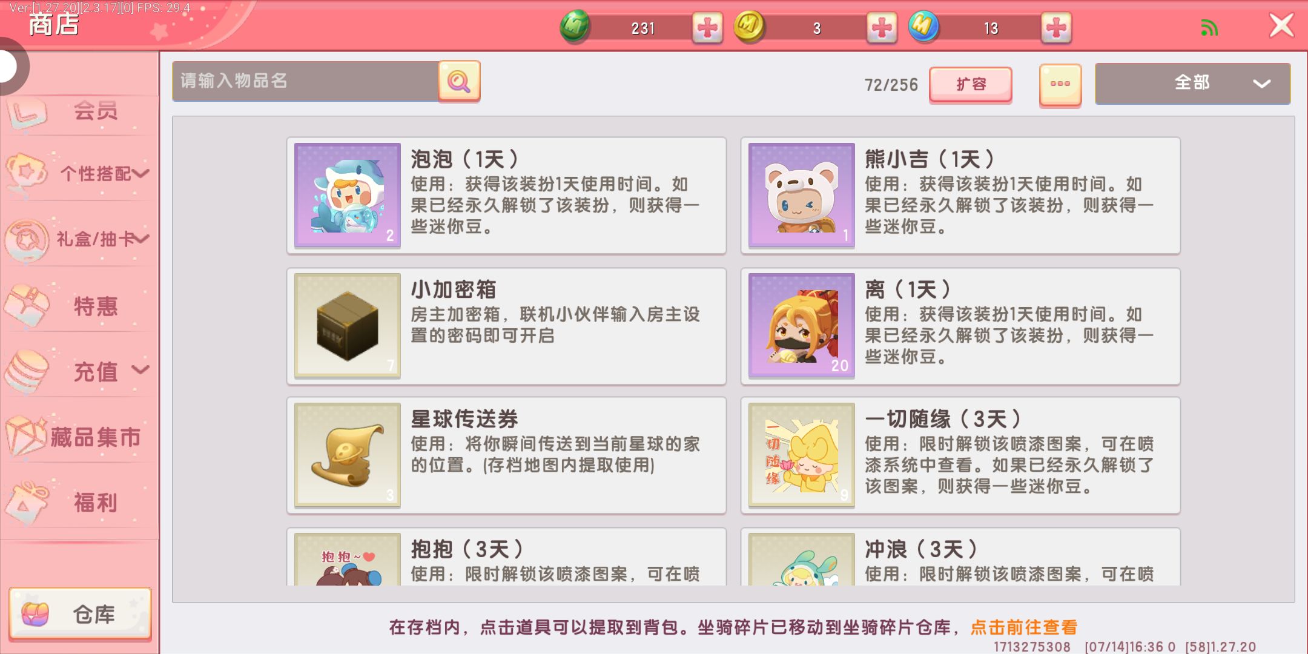Image resolution: width=1308 pixels, height=654 pixels.
Task: Click the 扩容 expand capacity button
Action: [971, 85]
